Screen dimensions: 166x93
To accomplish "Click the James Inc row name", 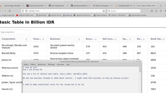I will (x=6, y=60).
